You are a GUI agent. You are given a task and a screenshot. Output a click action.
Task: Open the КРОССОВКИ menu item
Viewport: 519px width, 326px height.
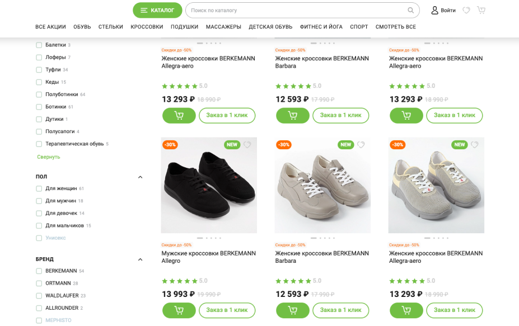point(147,27)
